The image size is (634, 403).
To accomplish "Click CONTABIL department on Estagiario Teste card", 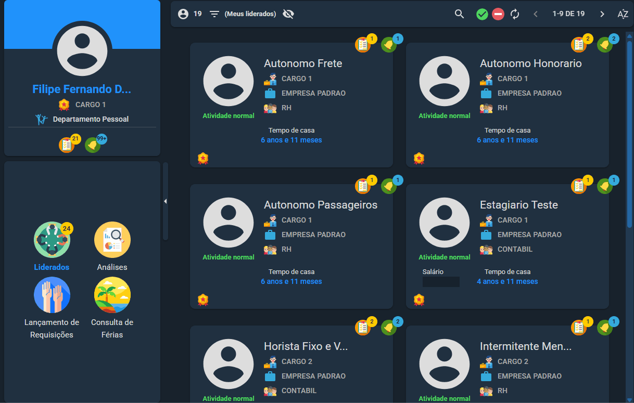I will [515, 249].
